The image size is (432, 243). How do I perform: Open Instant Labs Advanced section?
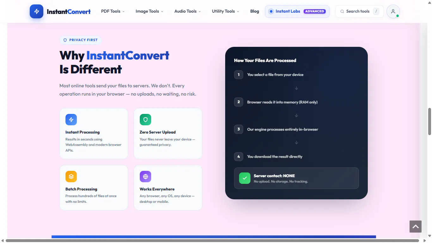297,11
